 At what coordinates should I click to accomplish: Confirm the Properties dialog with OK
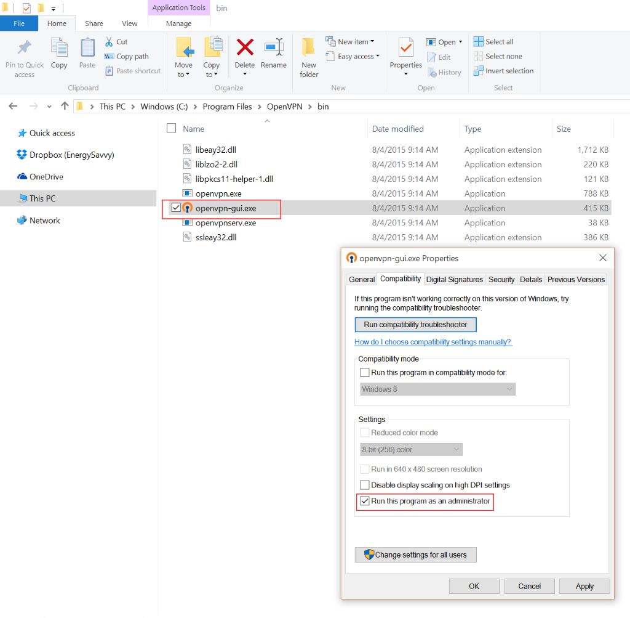[x=474, y=586]
